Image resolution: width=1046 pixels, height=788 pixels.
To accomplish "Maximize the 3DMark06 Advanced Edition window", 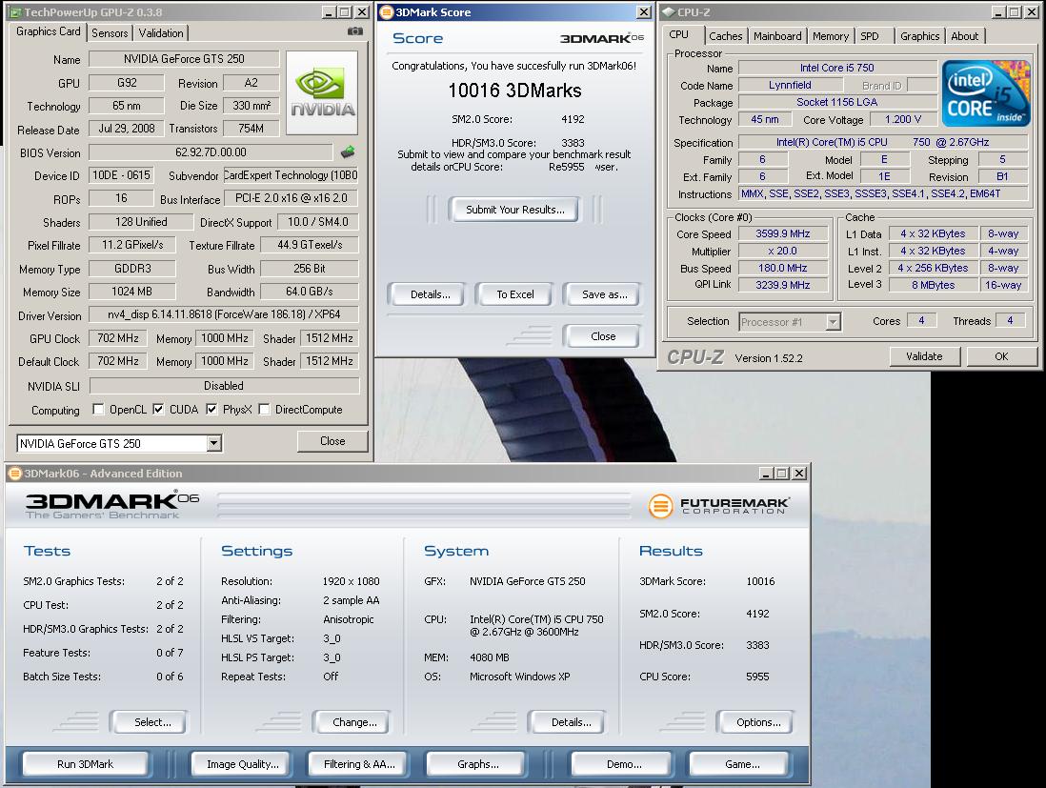I will (x=782, y=473).
